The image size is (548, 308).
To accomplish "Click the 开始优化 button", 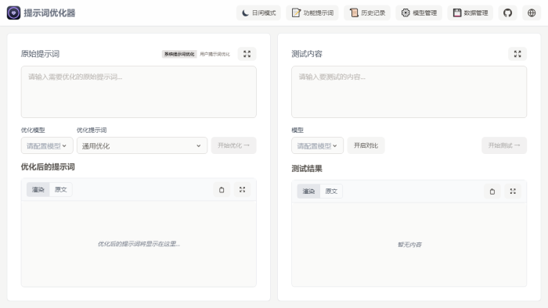I will click(x=233, y=145).
